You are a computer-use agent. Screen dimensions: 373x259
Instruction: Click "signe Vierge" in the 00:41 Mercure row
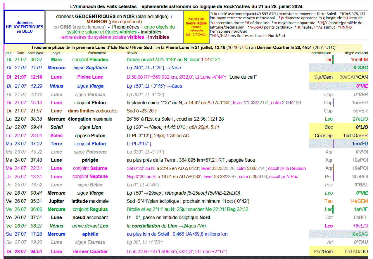click(x=90, y=193)
